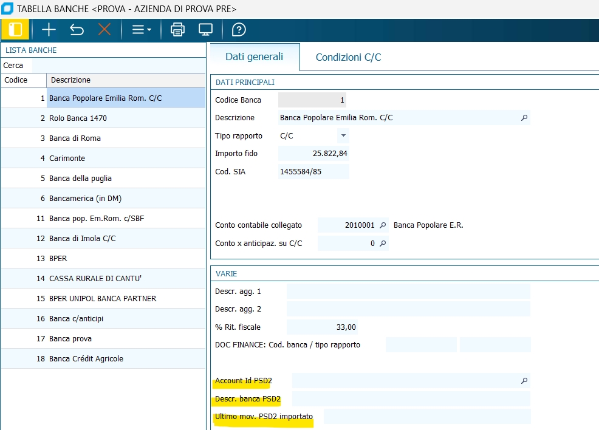This screenshot has width=599, height=430.
Task: Delete record with orange X icon
Action: (x=104, y=29)
